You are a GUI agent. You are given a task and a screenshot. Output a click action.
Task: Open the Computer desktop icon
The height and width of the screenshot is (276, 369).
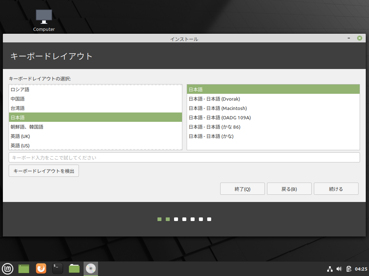44,20
